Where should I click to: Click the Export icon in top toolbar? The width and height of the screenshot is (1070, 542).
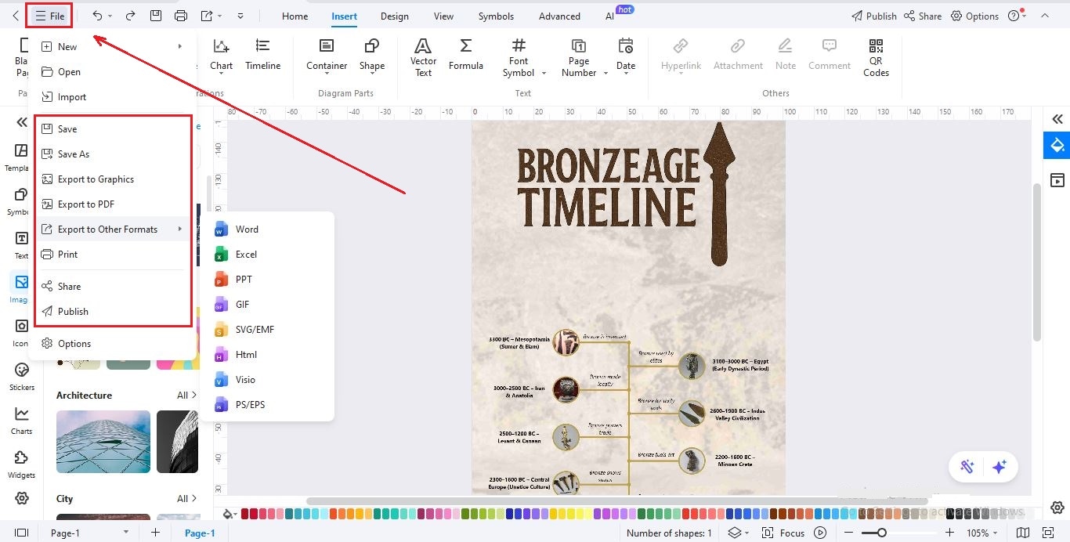tap(207, 16)
